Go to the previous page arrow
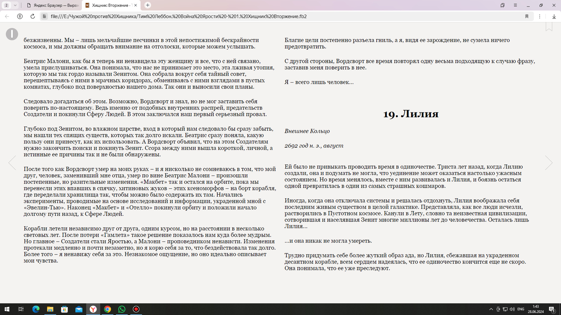 pyautogui.click(x=12, y=163)
